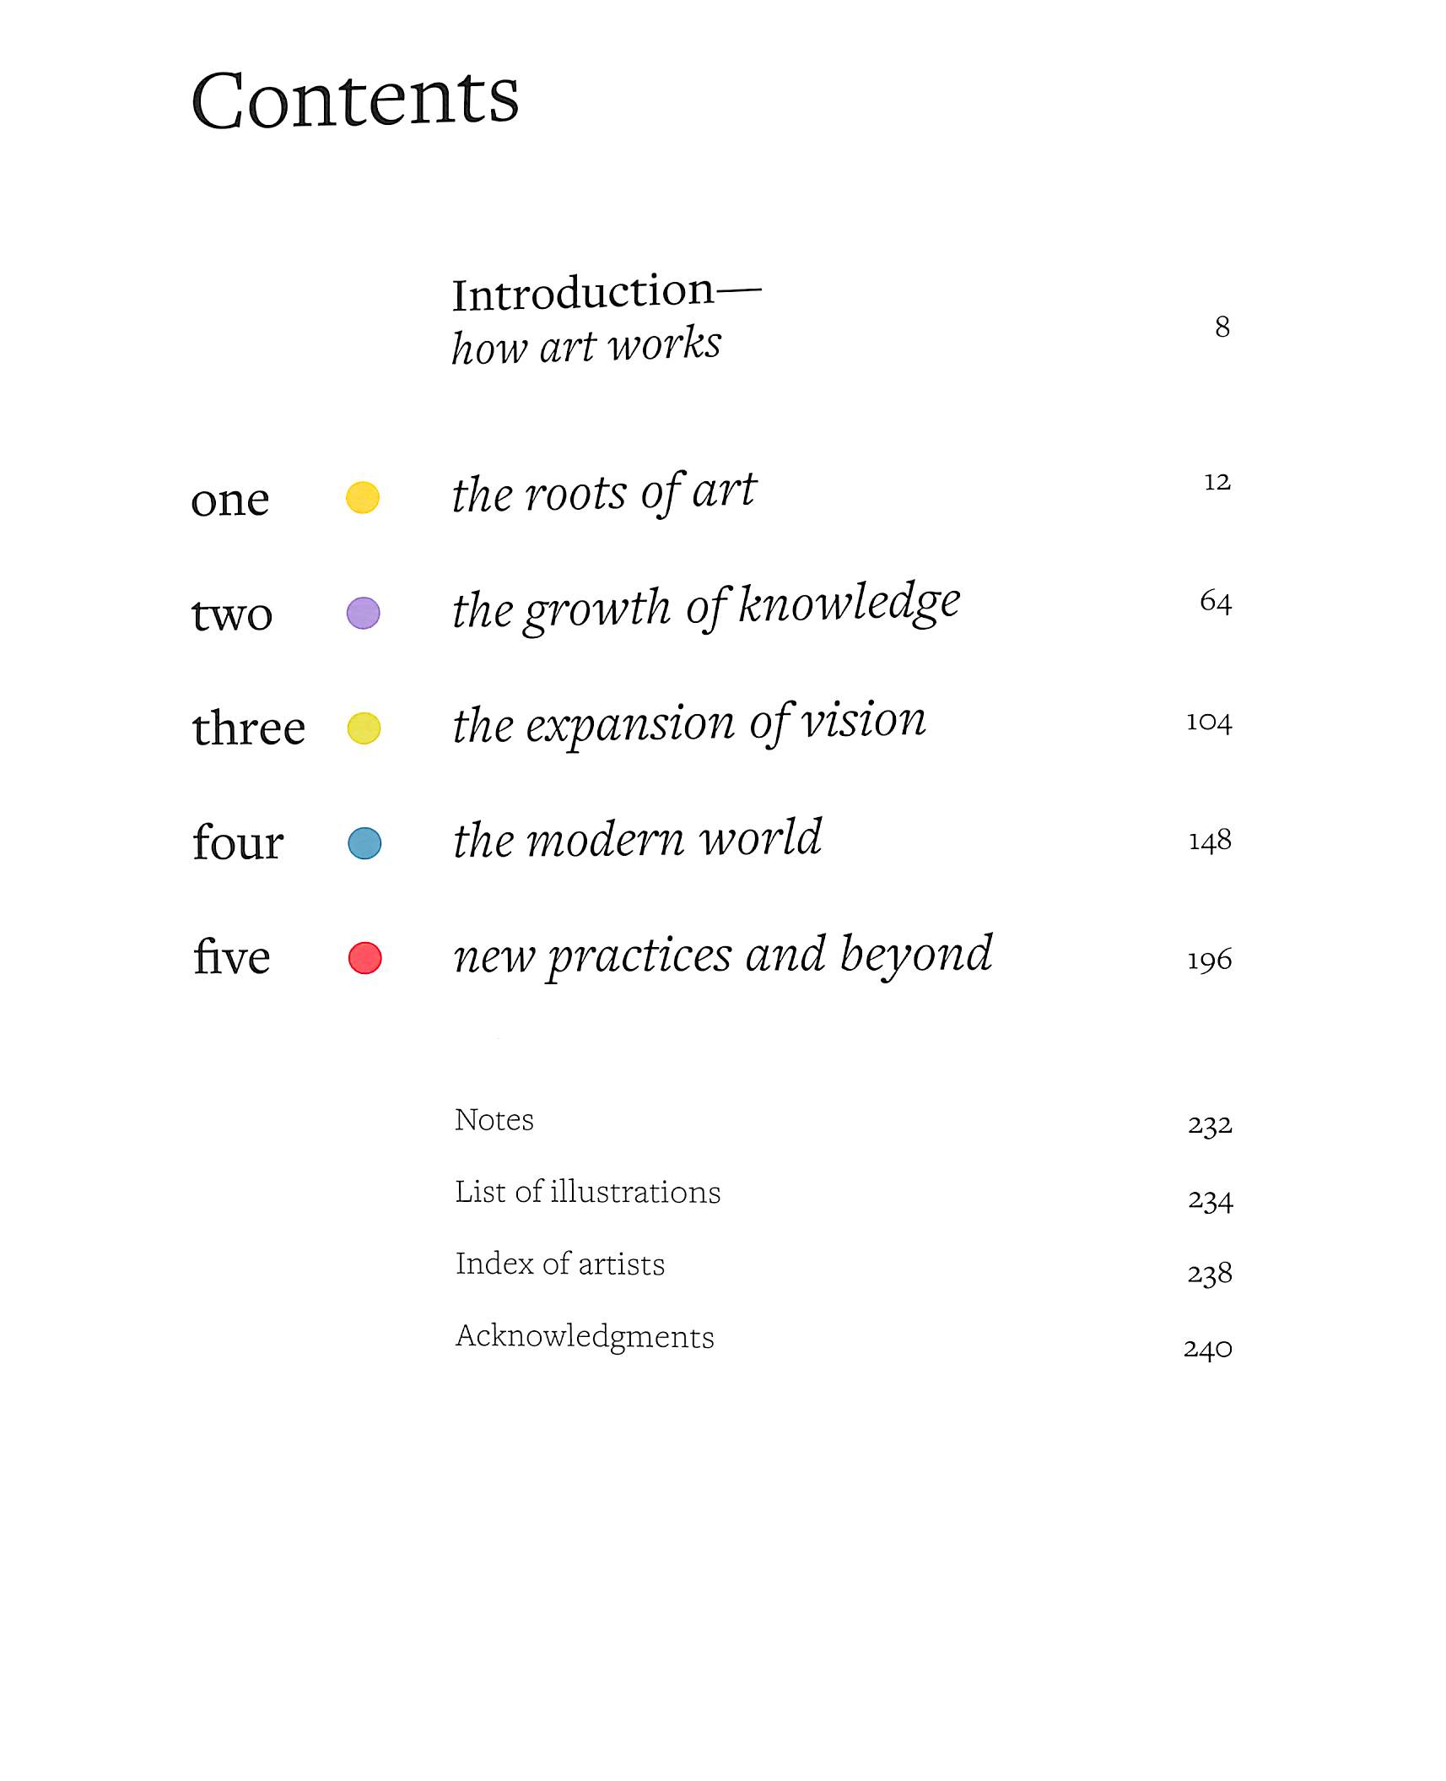Go to List of illustrations
This screenshot has height=1781, width=1446.
pyautogui.click(x=588, y=1192)
